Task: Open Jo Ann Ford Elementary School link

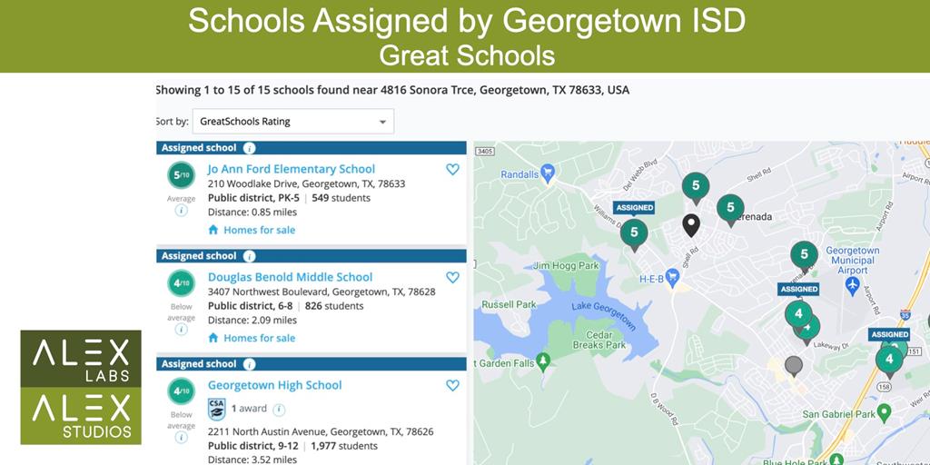Action: [x=292, y=169]
